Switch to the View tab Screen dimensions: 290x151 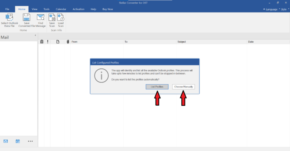click(x=34, y=9)
